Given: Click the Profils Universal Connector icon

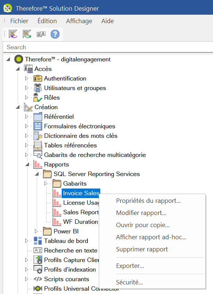Looking at the screenshot, I should 38,288.
